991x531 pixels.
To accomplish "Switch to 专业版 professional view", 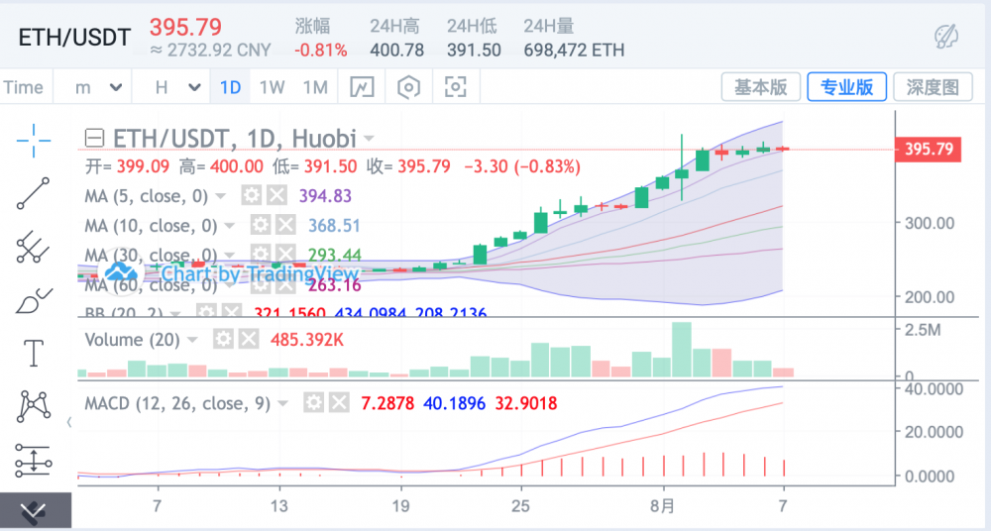I will [847, 86].
